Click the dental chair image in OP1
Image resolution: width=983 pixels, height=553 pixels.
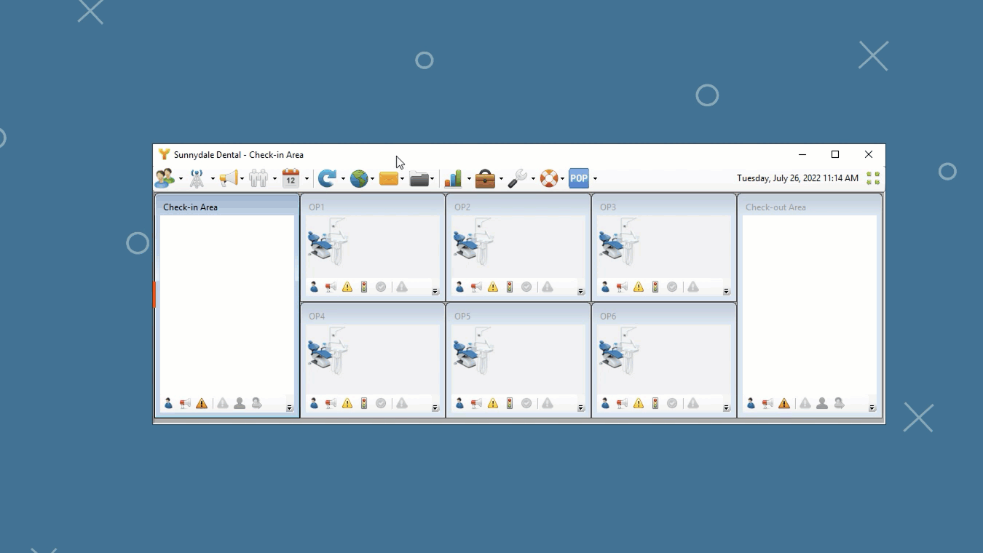click(x=328, y=242)
